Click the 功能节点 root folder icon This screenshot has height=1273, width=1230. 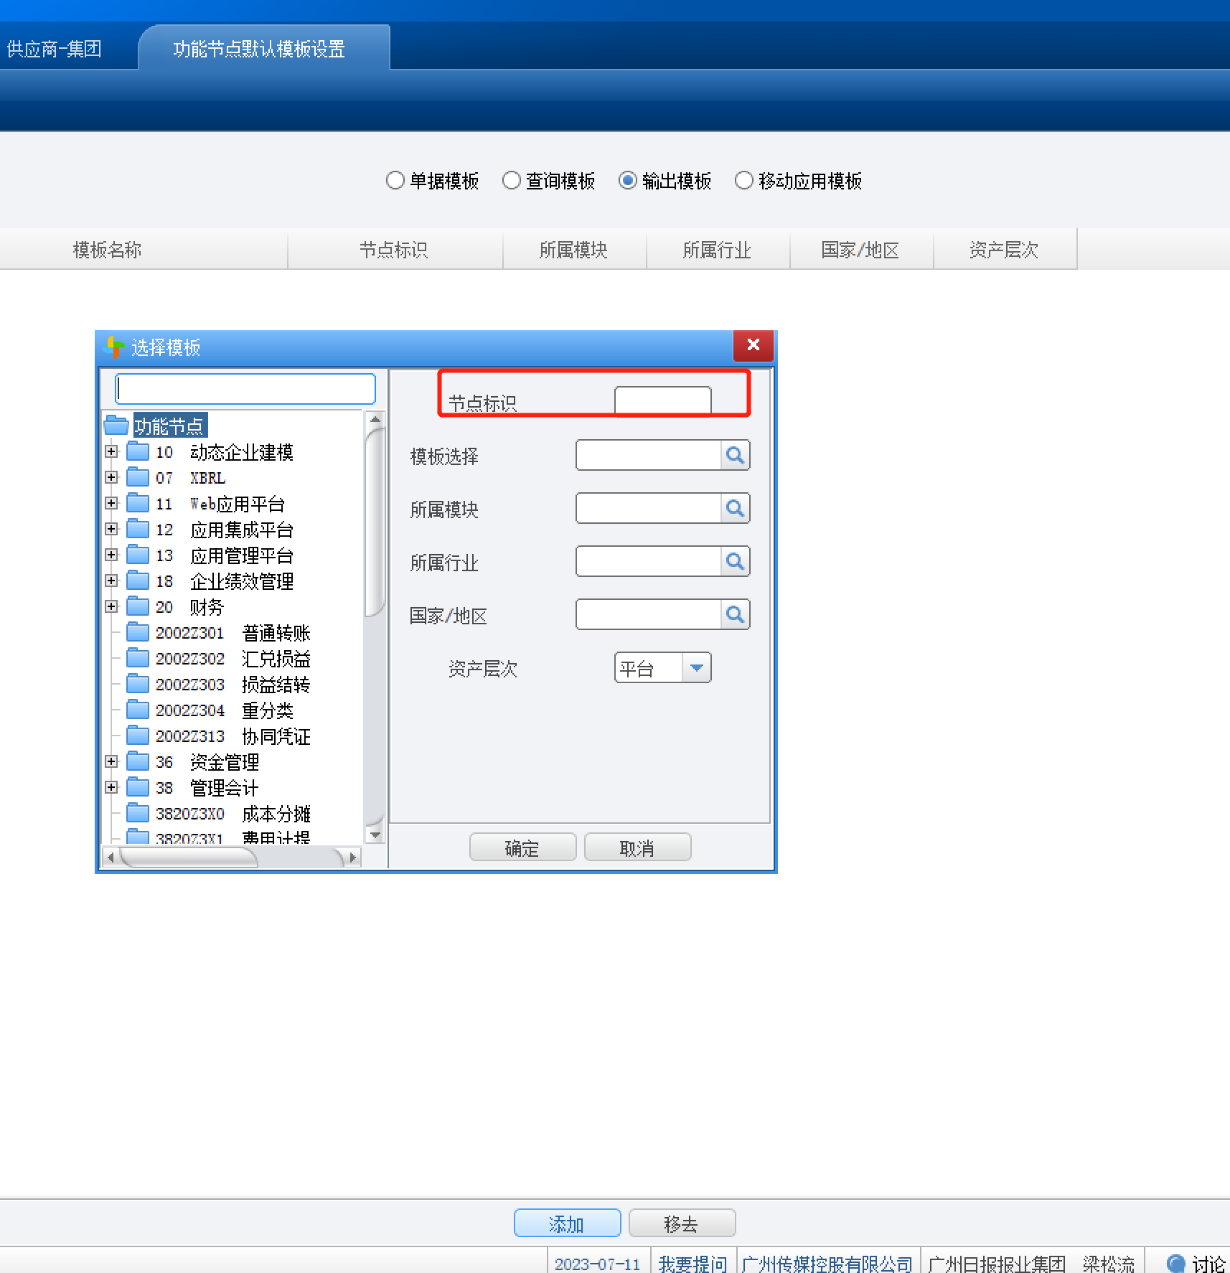click(117, 424)
